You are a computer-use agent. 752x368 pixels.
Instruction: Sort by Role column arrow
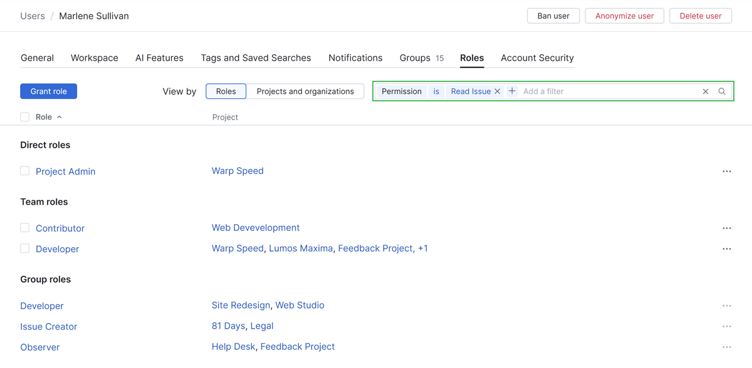click(x=60, y=117)
